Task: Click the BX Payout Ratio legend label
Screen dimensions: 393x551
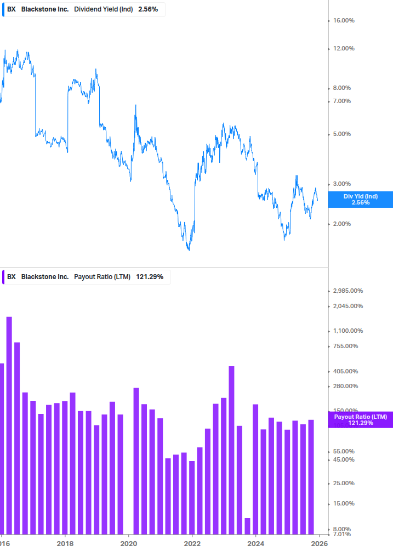Action: click(86, 277)
